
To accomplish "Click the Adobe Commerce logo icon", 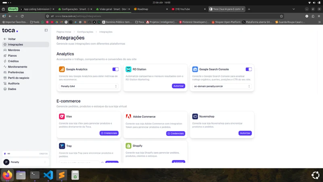I will pos(128,116).
